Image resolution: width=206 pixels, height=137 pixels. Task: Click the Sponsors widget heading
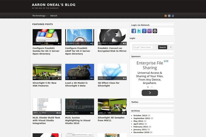136,57
